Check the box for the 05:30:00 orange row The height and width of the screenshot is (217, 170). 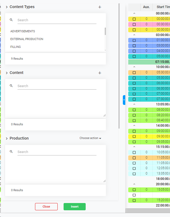pos(134,72)
